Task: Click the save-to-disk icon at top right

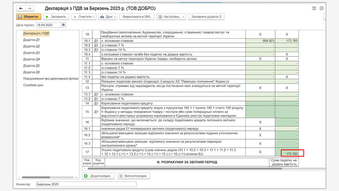Action: pos(314,8)
